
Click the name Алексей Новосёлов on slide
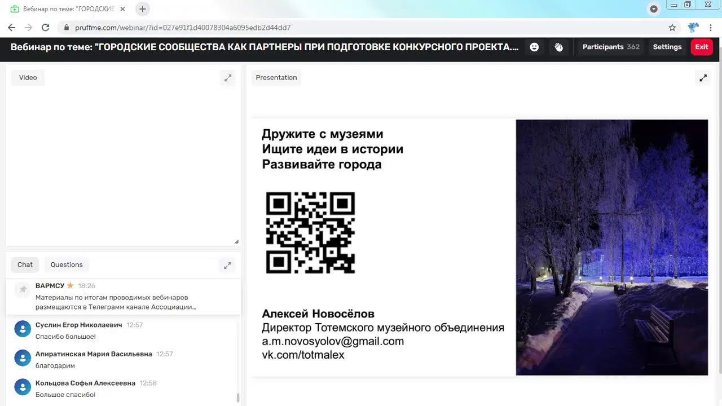(x=318, y=314)
